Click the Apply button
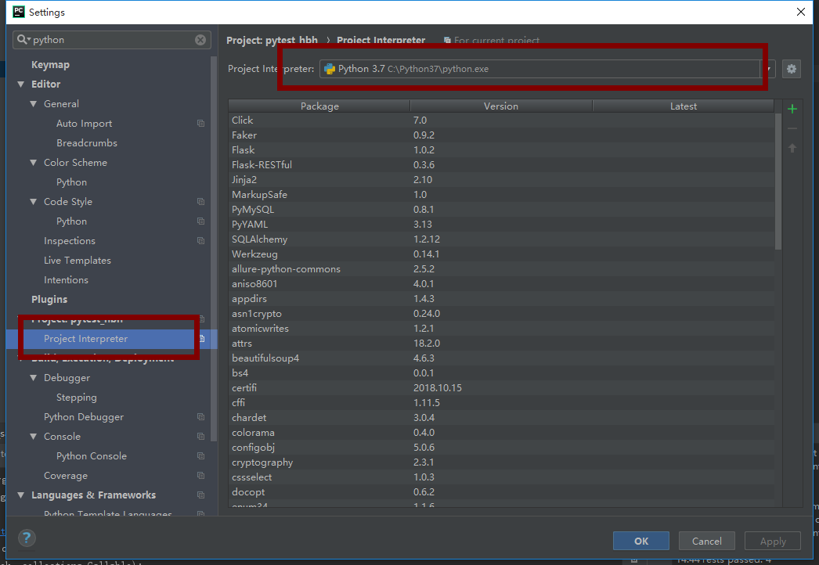The height and width of the screenshot is (565, 819). click(x=773, y=541)
